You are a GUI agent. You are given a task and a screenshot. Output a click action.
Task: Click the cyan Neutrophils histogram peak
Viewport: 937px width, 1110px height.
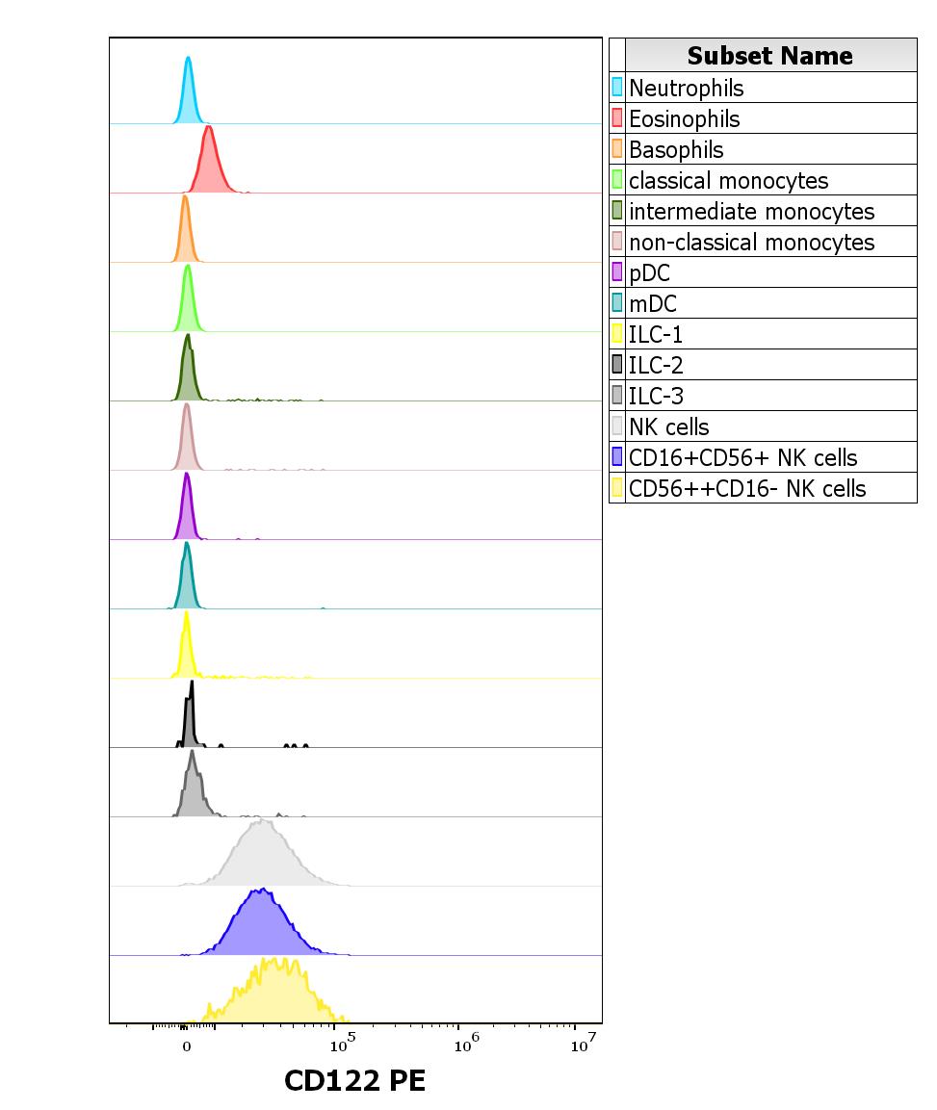click(188, 95)
